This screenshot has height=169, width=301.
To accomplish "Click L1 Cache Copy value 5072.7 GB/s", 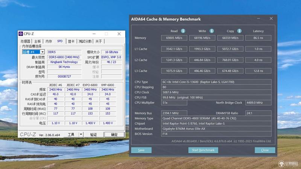I will 230,49.
